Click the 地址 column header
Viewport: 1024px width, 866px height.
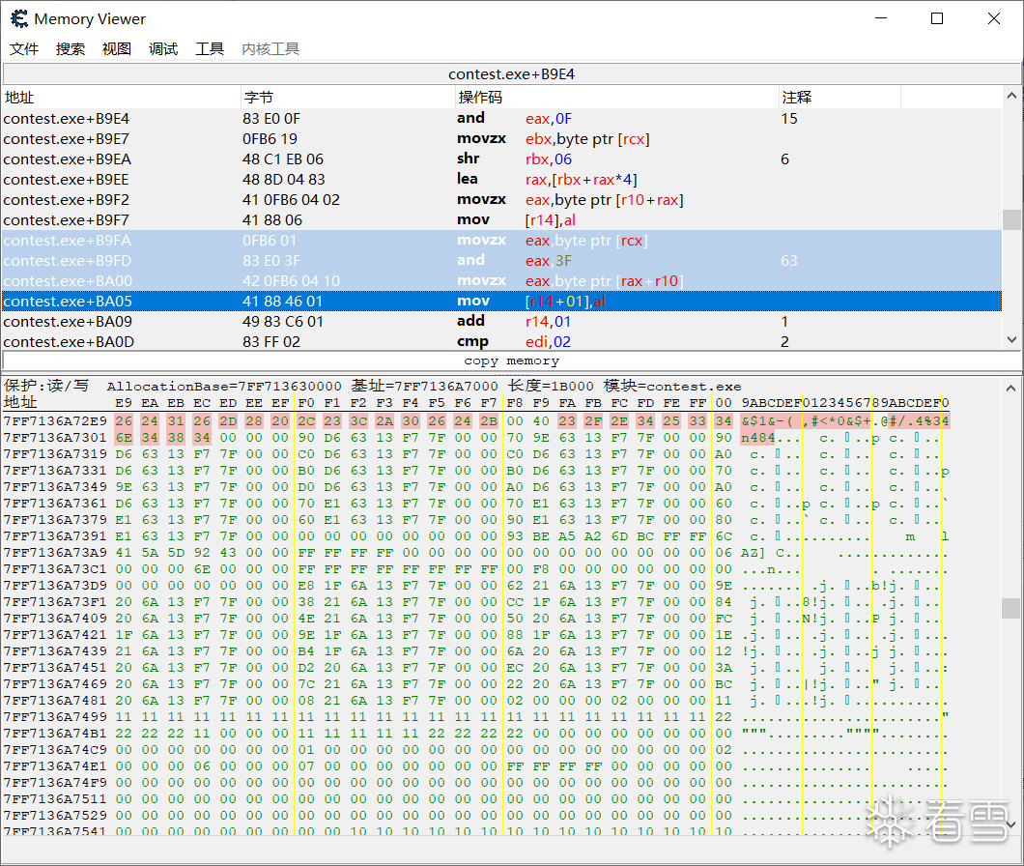pos(122,98)
